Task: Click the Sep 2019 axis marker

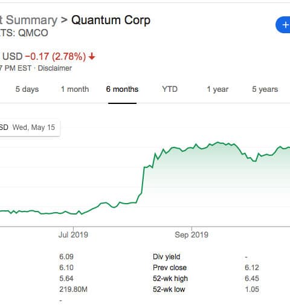Action: tap(192, 234)
